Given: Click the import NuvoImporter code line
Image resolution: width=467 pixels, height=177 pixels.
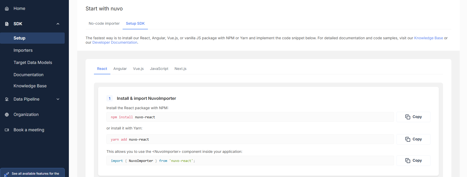Looking at the screenshot, I should (x=250, y=161).
